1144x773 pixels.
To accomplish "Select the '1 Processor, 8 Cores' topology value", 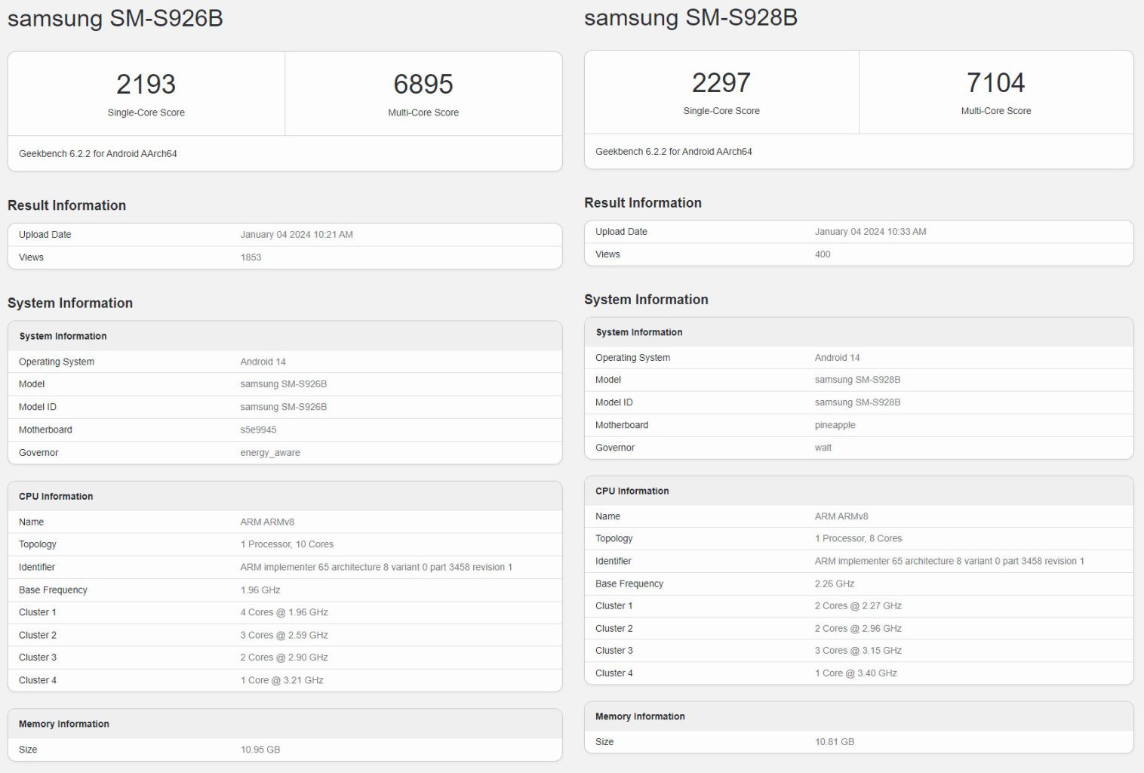I will point(858,538).
